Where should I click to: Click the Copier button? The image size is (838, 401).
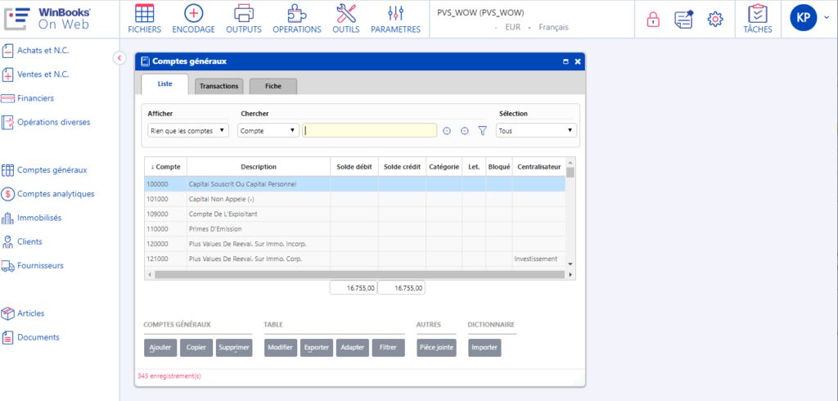pyautogui.click(x=196, y=348)
